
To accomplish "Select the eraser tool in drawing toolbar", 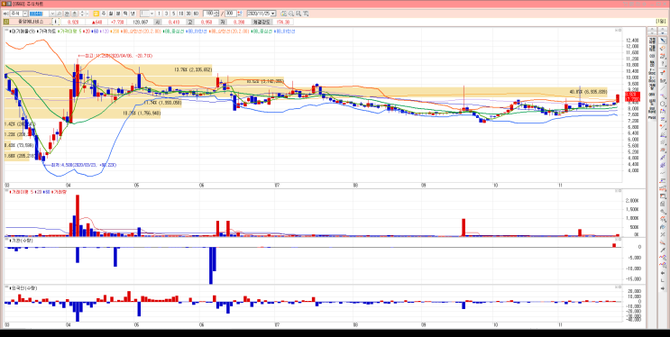I will coord(663,49).
